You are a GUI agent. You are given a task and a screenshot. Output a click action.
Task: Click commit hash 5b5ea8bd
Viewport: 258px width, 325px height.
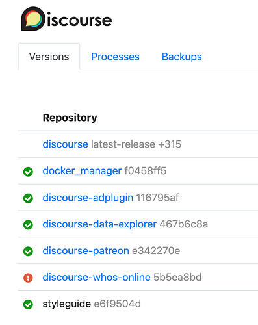[x=177, y=278]
